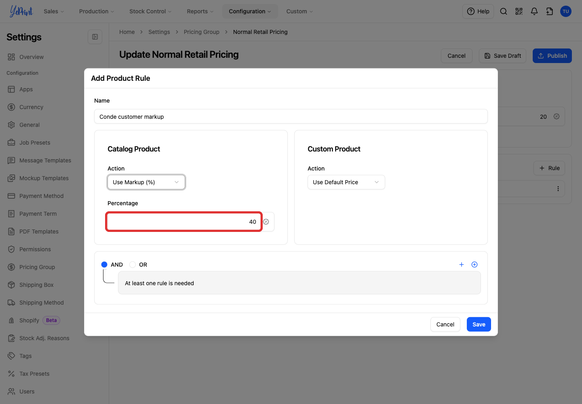Open the notifications bell

click(x=534, y=11)
